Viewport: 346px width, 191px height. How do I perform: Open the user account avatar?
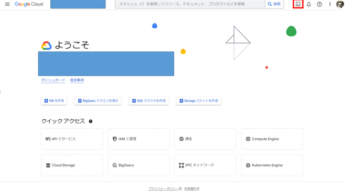[x=340, y=4]
